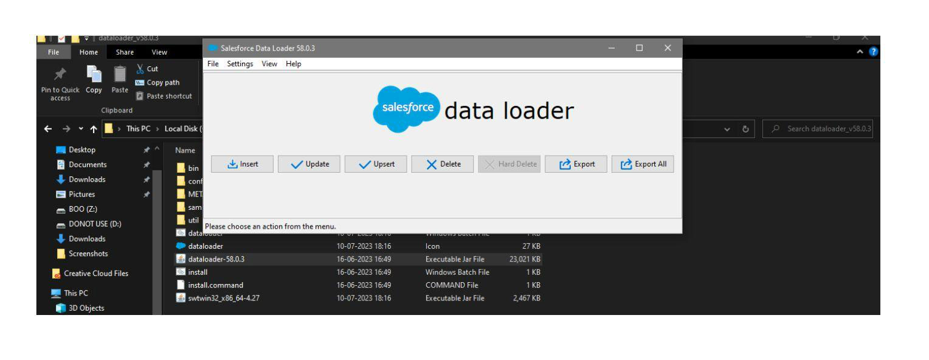Click Paste shortcut in the ribbon
Image resolution: width=929 pixels, height=360 pixels.
[163, 95]
